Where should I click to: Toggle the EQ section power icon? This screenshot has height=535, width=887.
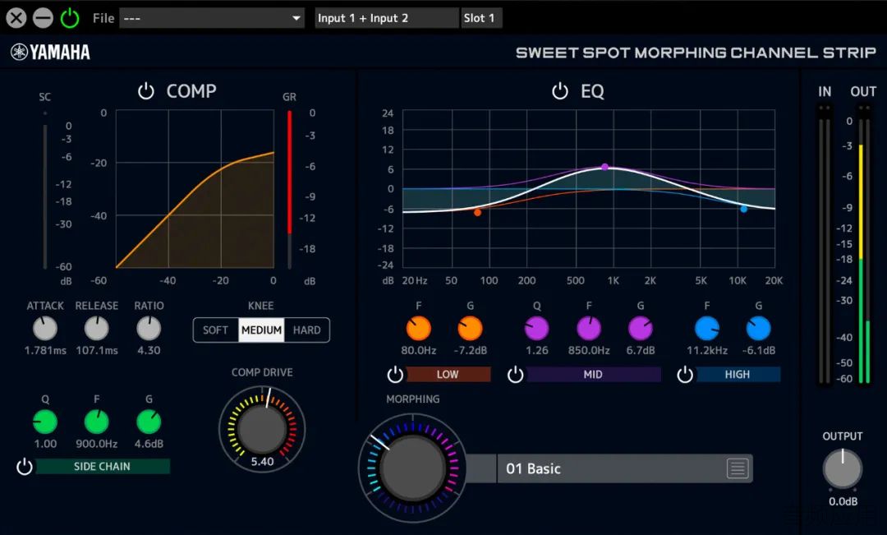coord(560,91)
